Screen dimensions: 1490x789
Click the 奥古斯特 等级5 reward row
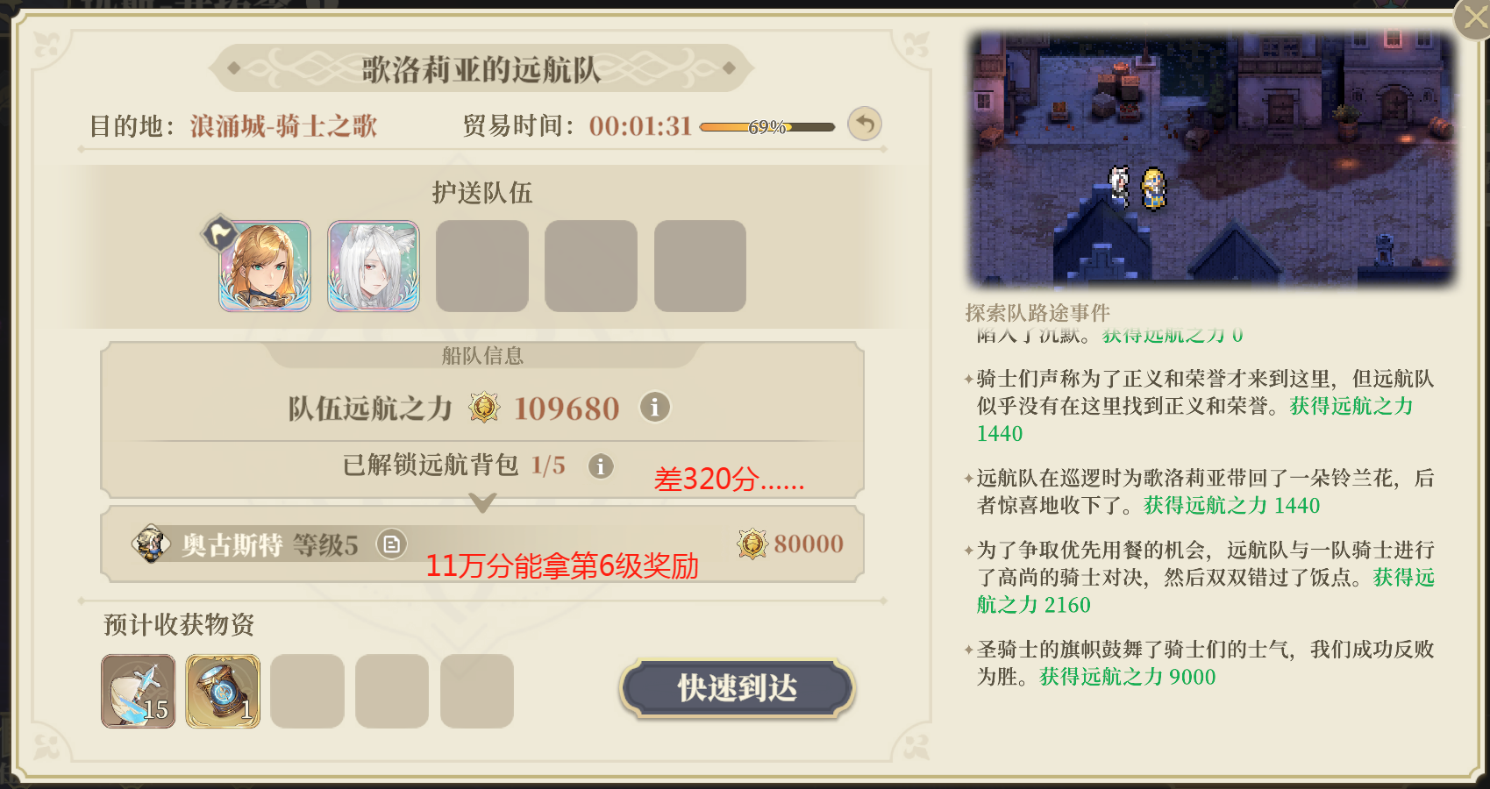pyautogui.click(x=482, y=544)
